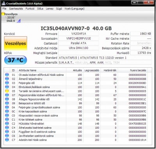Click the Standard field ATA/ATAPI-5

coord(105,58)
